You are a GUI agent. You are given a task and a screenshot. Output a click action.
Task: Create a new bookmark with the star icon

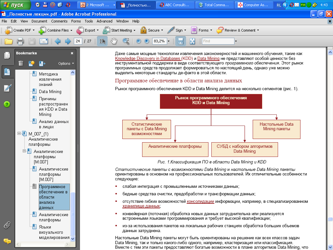[32, 63]
